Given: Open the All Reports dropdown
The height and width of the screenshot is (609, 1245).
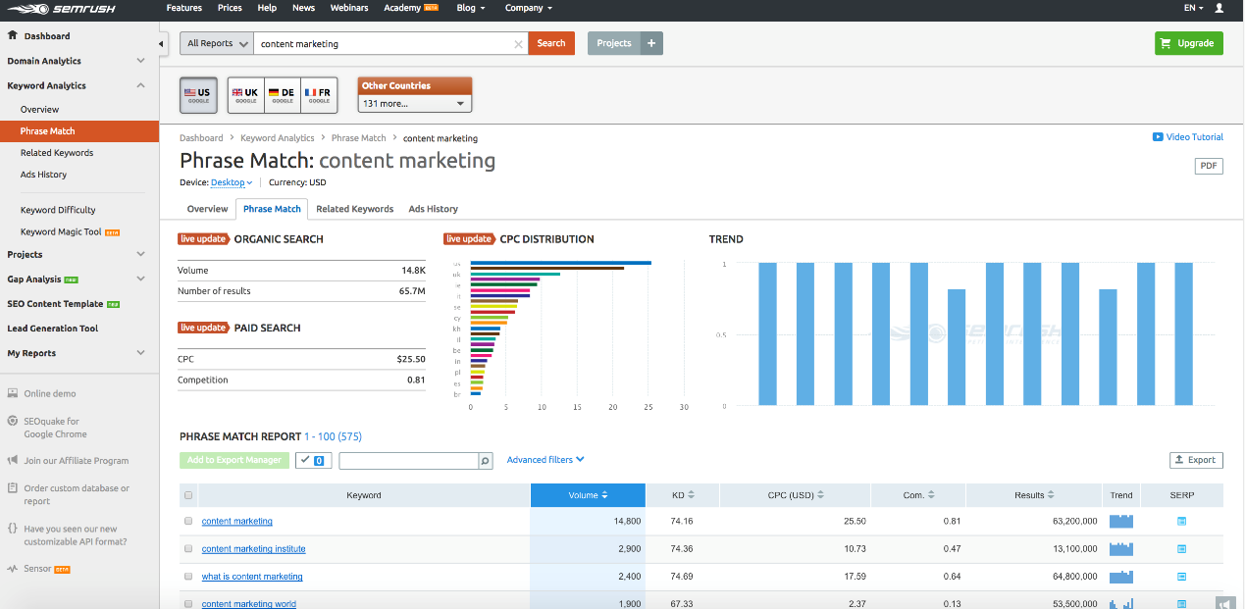Looking at the screenshot, I should 217,43.
